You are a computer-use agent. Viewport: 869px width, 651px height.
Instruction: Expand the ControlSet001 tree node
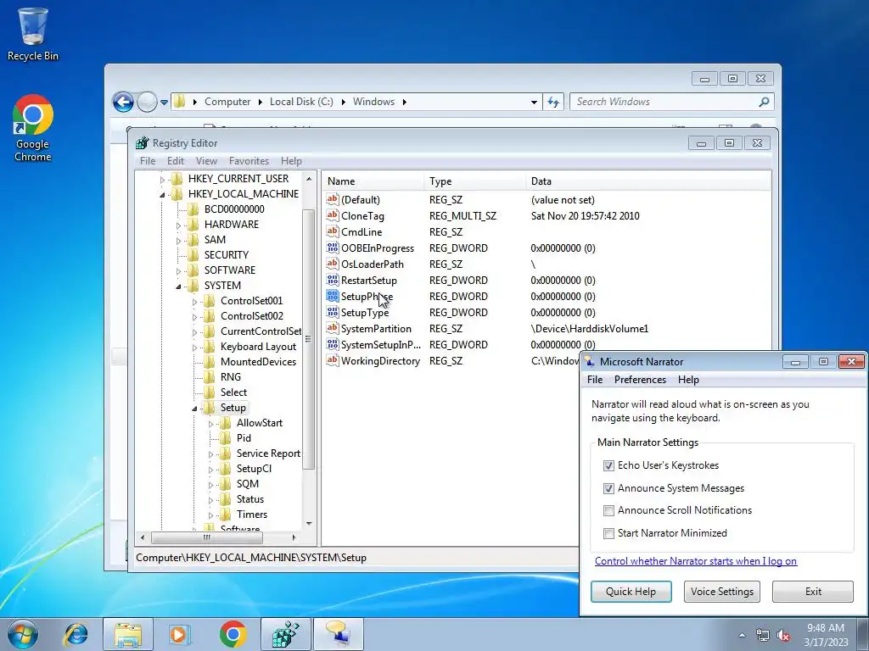(x=194, y=302)
